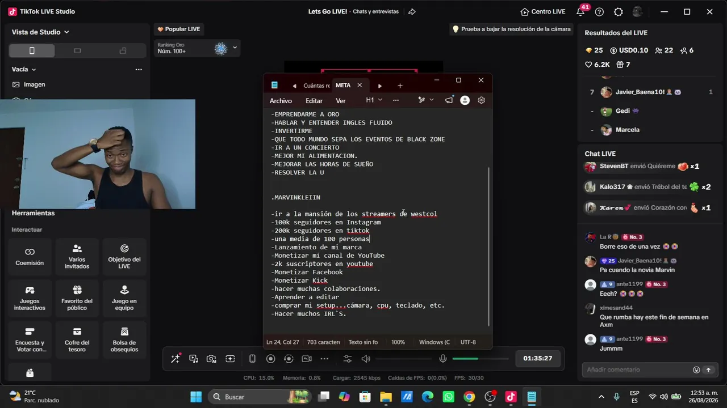
Task: Click 100% zoom in Notepad status bar
Action: [398, 342]
